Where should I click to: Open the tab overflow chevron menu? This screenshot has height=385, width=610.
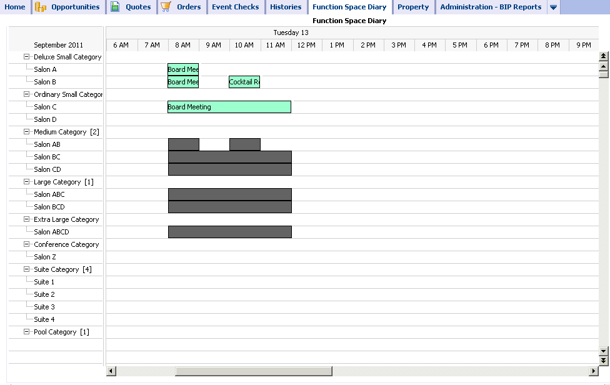(554, 7)
